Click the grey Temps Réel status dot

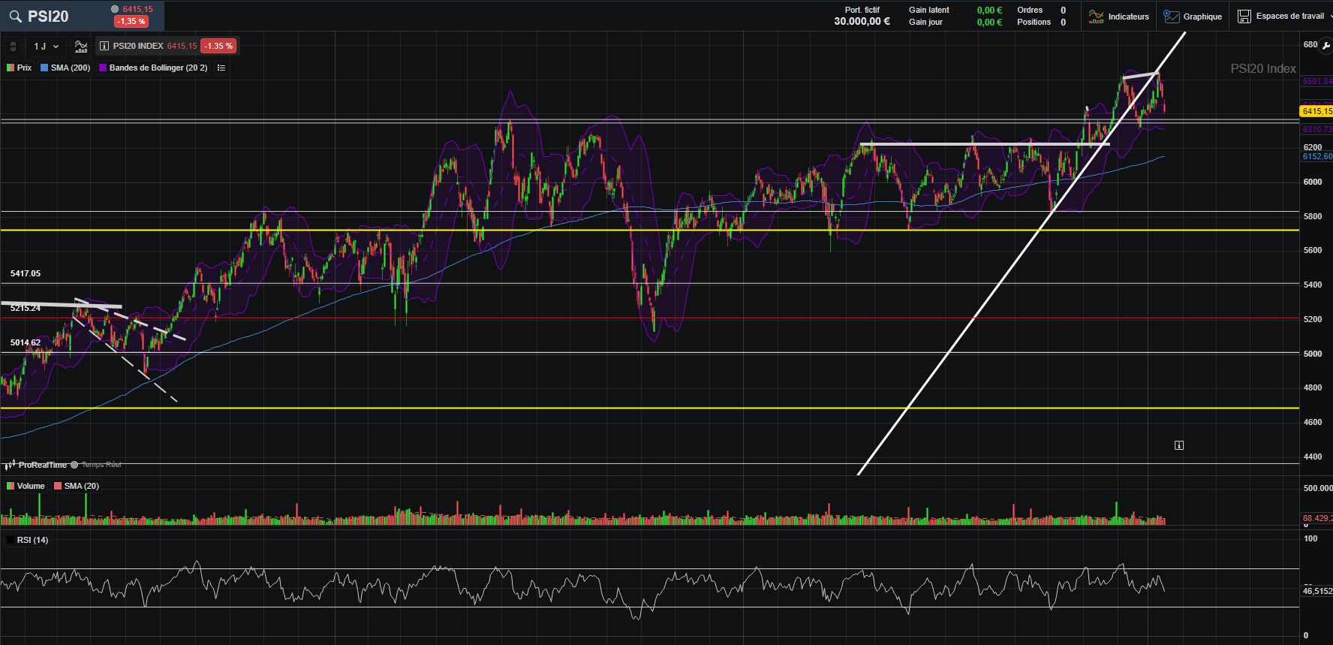tap(74, 465)
